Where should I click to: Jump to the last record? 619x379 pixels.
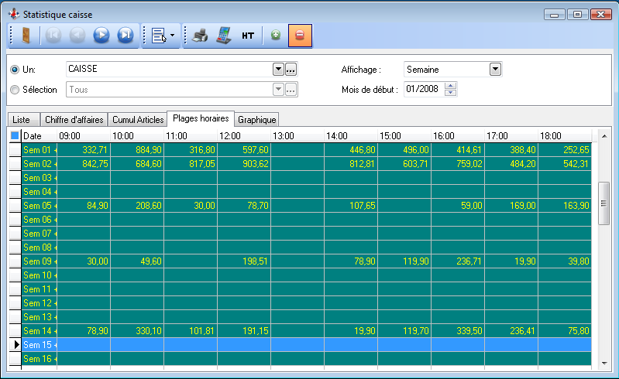[x=125, y=36]
